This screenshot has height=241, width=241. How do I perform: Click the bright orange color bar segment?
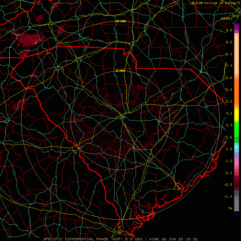pyautogui.click(x=236, y=92)
